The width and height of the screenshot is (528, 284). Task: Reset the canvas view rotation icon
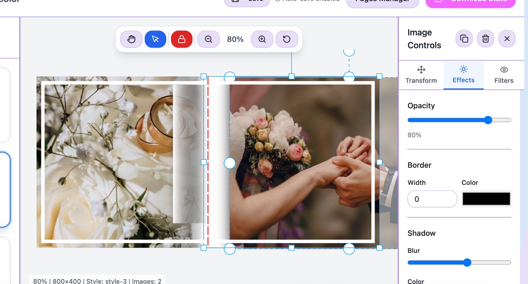287,39
